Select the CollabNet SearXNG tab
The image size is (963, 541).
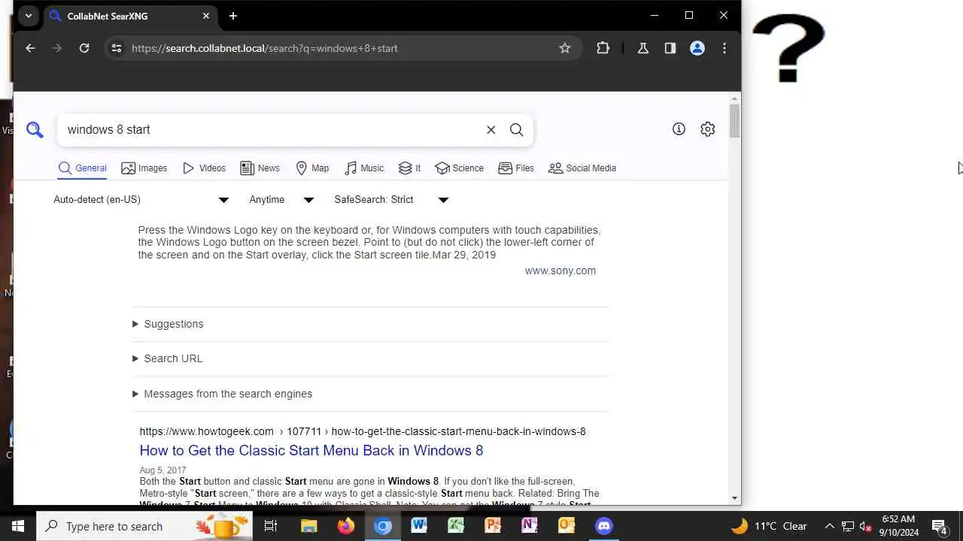130,16
